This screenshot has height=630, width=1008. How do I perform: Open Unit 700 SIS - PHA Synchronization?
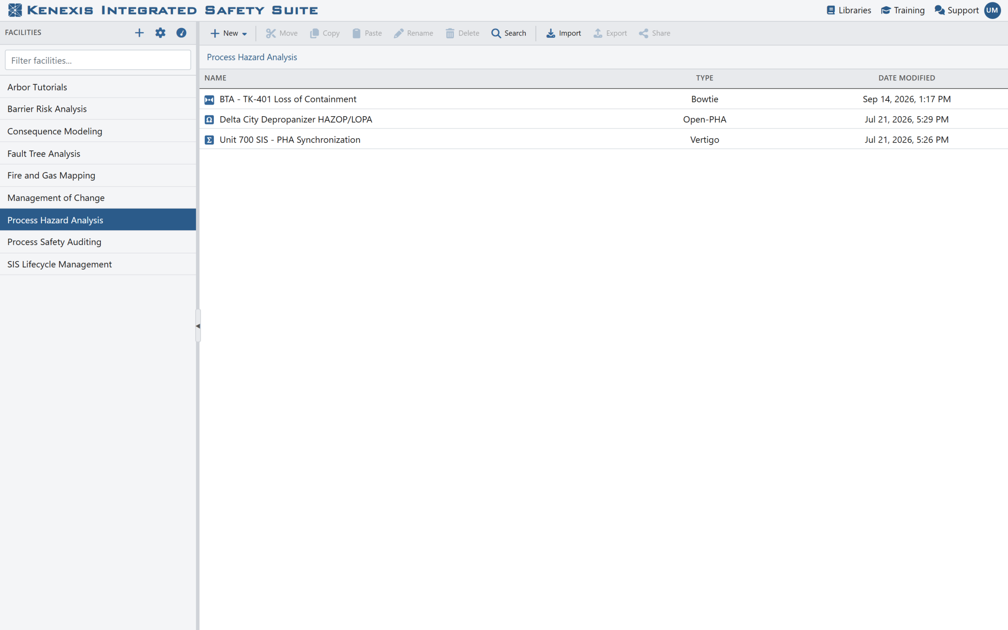(x=290, y=140)
